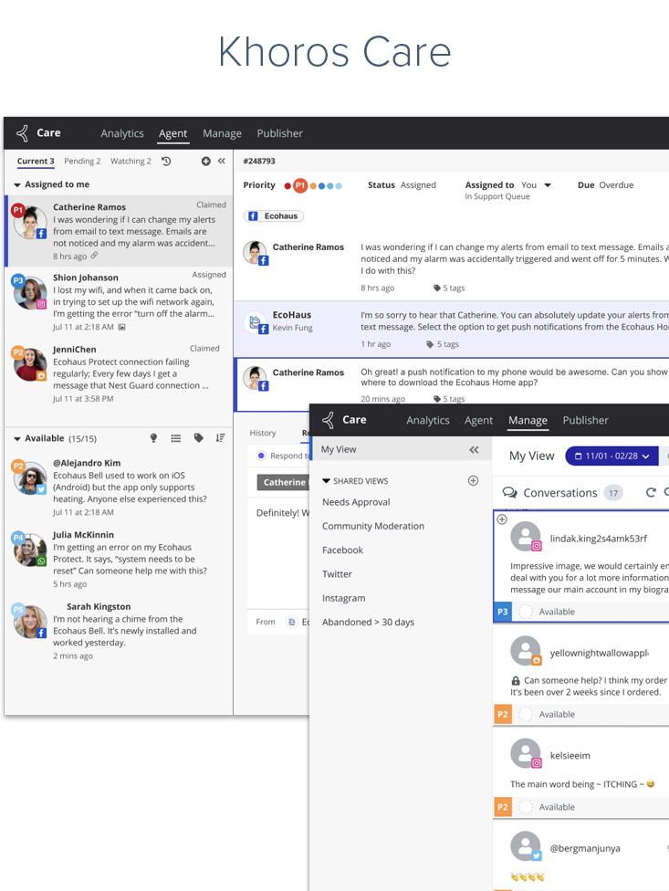This screenshot has height=891, width=669.
Task: Click the lock icon on the yellownightwallowapple message
Action: pos(516,681)
